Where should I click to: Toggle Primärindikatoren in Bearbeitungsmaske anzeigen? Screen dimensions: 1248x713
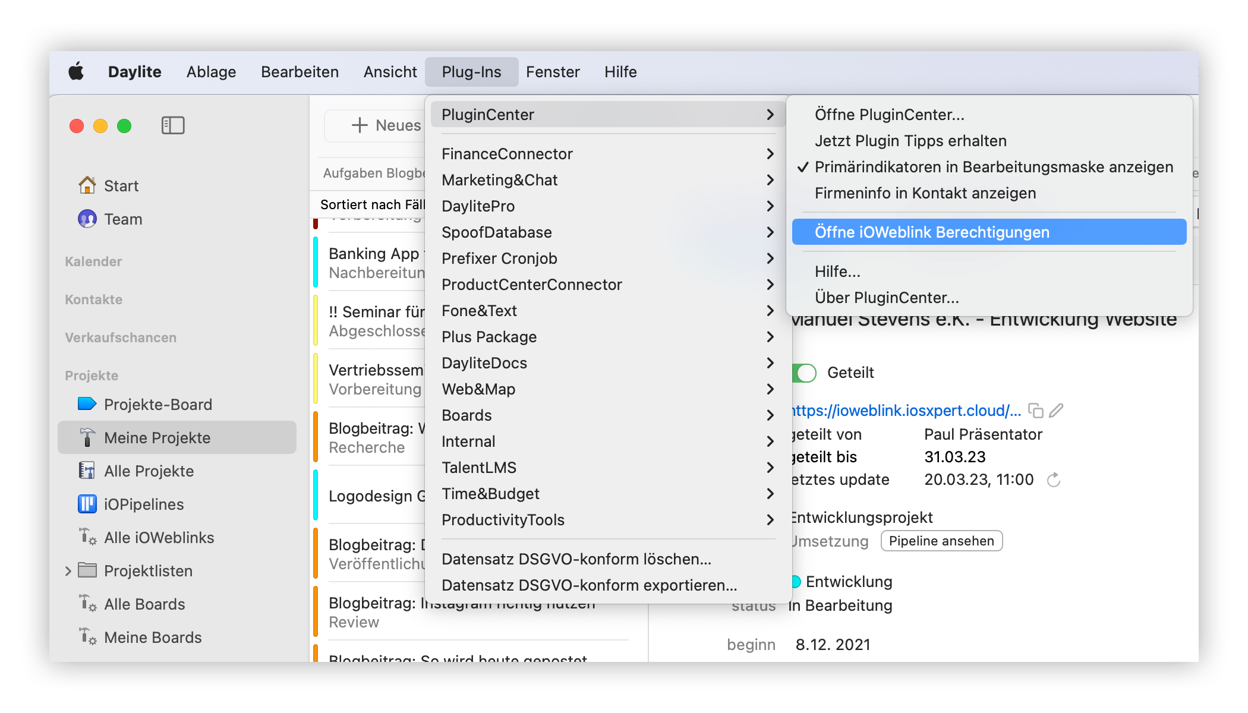(989, 167)
